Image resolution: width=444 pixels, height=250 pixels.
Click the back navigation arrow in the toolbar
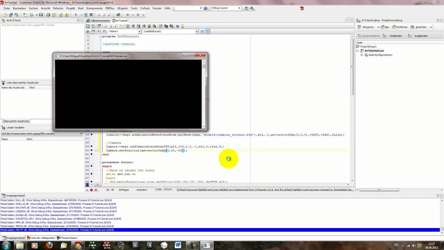(128, 15)
